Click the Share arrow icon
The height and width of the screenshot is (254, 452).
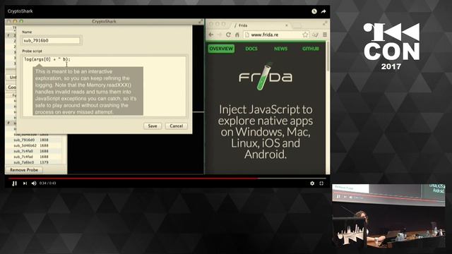[x=323, y=11]
